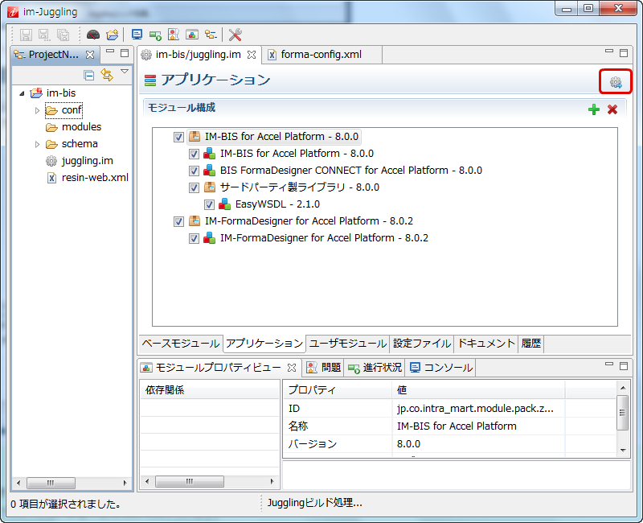This screenshot has height=523, width=643.
Task: Click the 依存関係 pane horizontal scrollbar thumb
Action: [x=190, y=481]
